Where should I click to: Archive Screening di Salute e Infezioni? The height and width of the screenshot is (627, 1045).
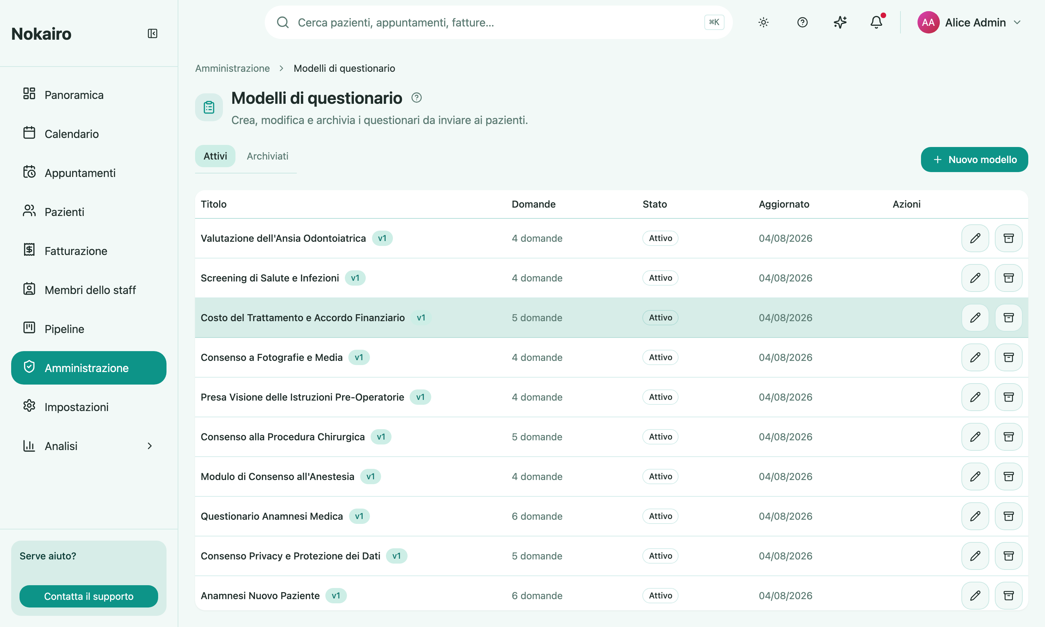(1008, 278)
